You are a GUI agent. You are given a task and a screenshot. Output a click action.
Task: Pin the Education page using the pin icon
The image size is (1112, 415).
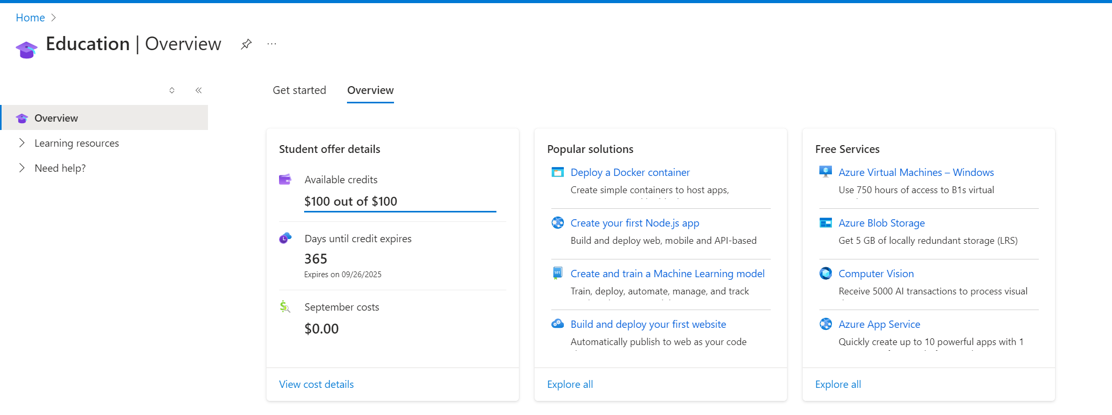246,44
